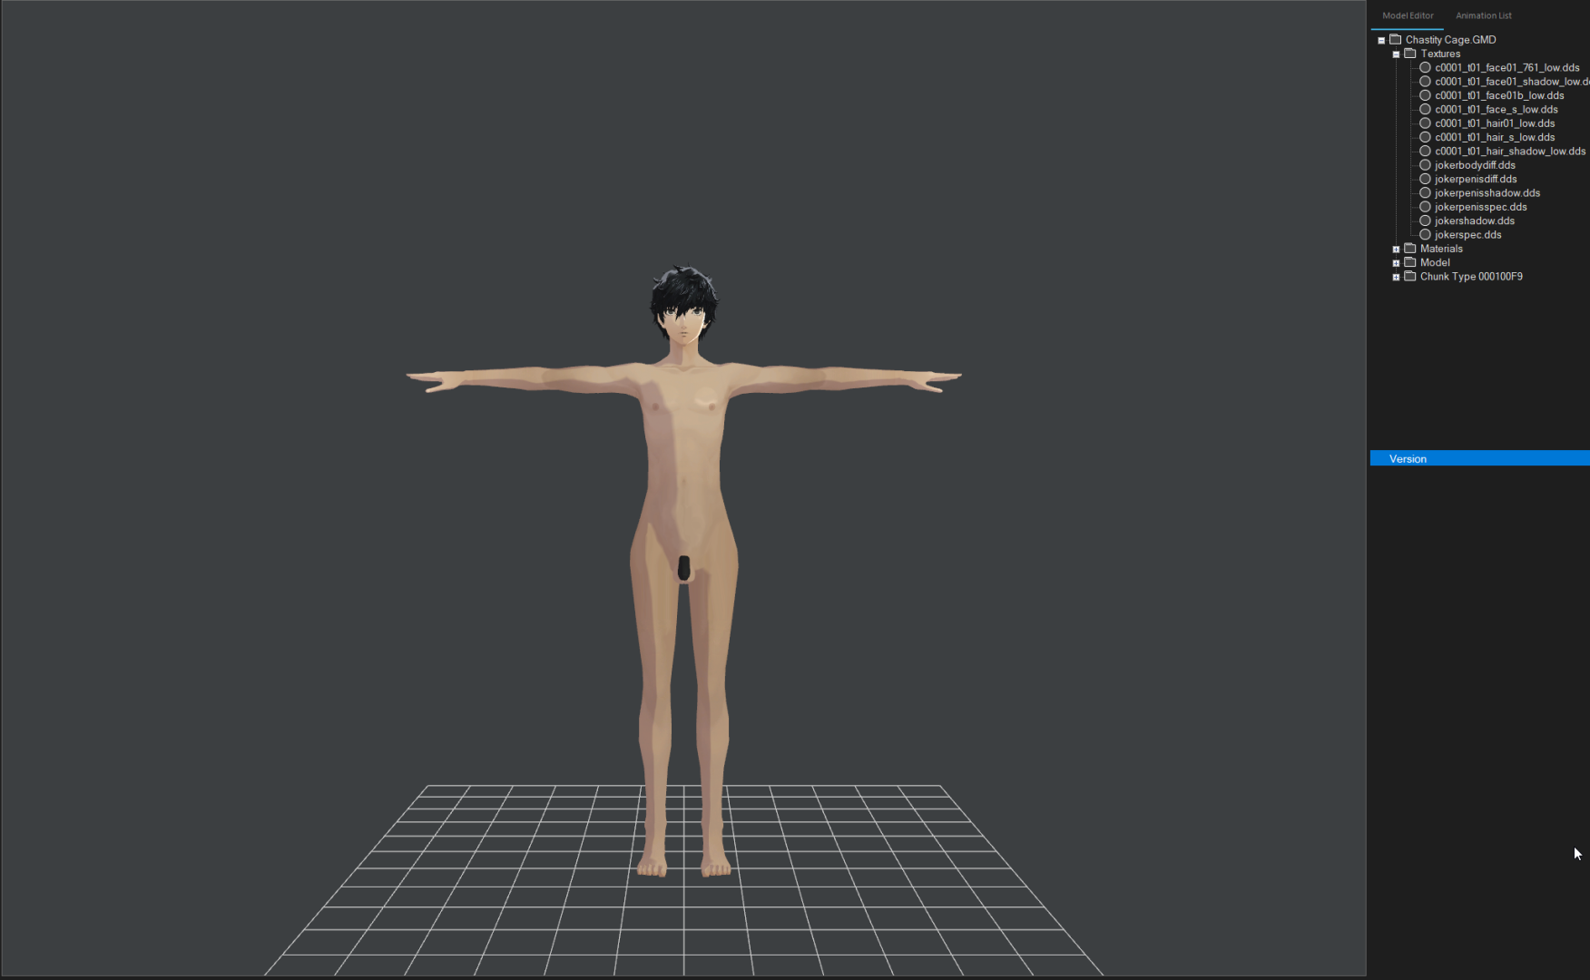Select texture c0001_t01_face01b_low.dds
The image size is (1590, 980).
1499,96
